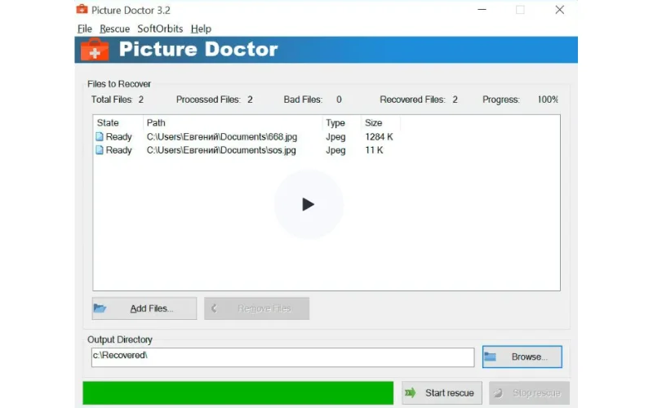Open the Help menu

click(201, 29)
